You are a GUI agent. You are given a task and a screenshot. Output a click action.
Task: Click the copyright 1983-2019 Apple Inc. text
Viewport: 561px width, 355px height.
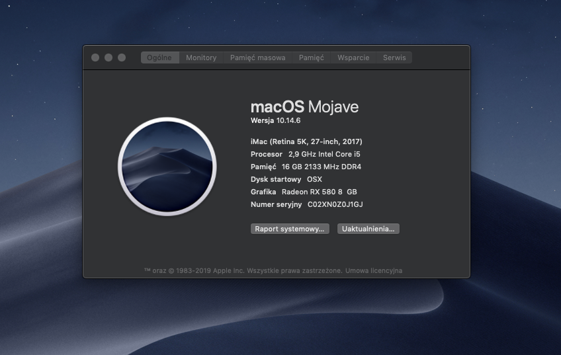(243, 270)
